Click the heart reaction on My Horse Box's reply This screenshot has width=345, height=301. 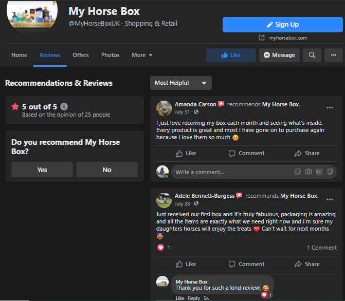coord(264,295)
